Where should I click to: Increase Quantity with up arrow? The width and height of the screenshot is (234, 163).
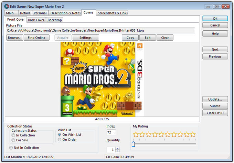pyautogui.click(x=118, y=149)
